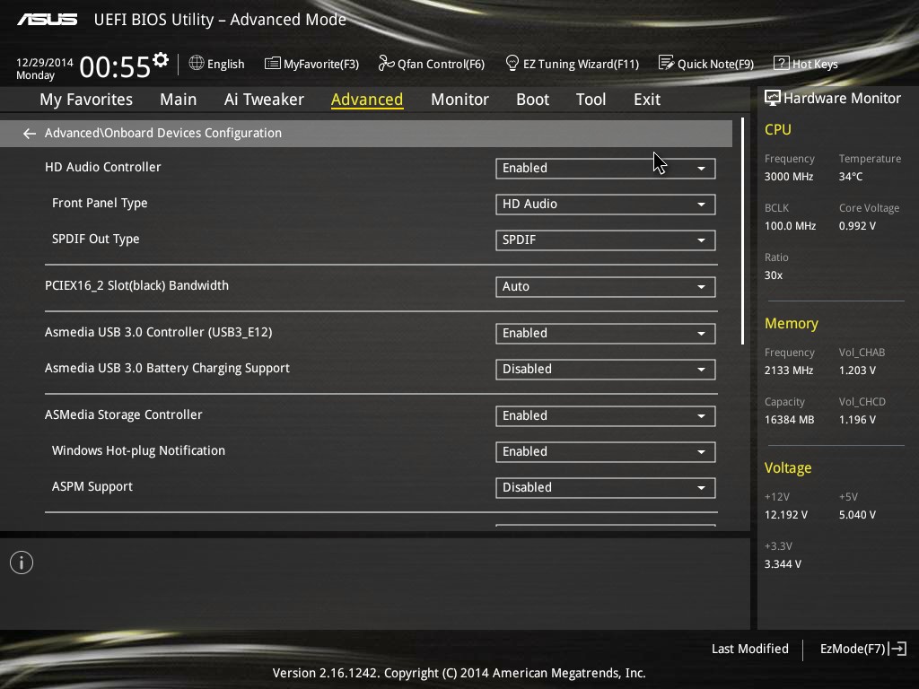Switch to Ai Tweaker tab

pyautogui.click(x=264, y=100)
